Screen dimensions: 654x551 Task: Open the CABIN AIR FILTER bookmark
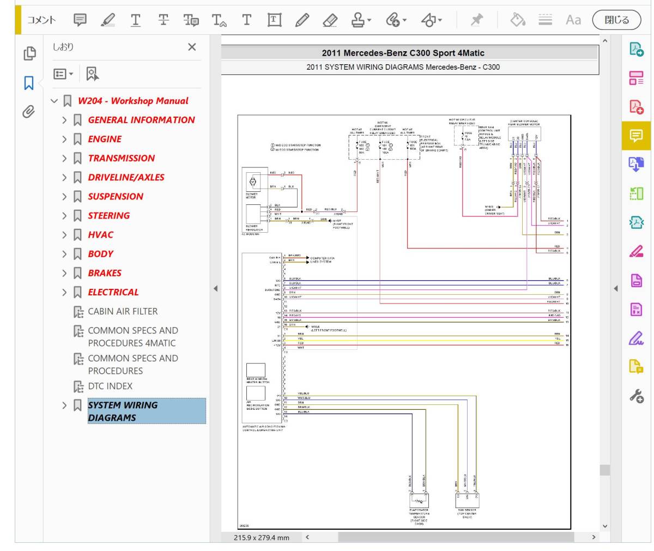(123, 311)
